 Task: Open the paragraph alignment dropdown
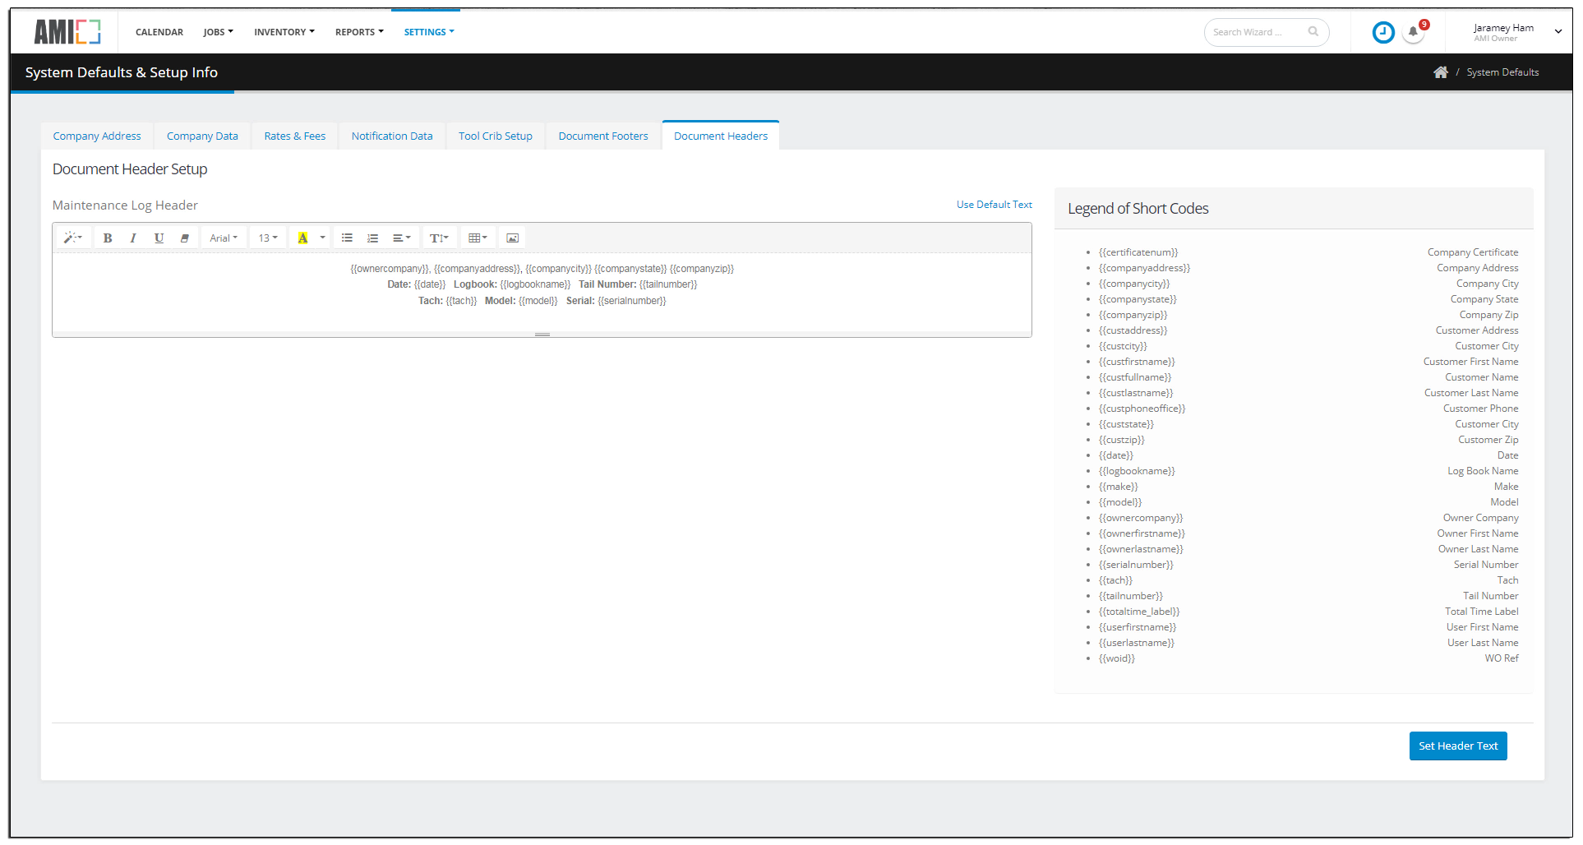[x=402, y=238]
